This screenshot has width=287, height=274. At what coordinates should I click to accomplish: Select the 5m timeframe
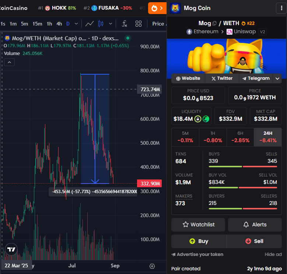pos(24,24)
